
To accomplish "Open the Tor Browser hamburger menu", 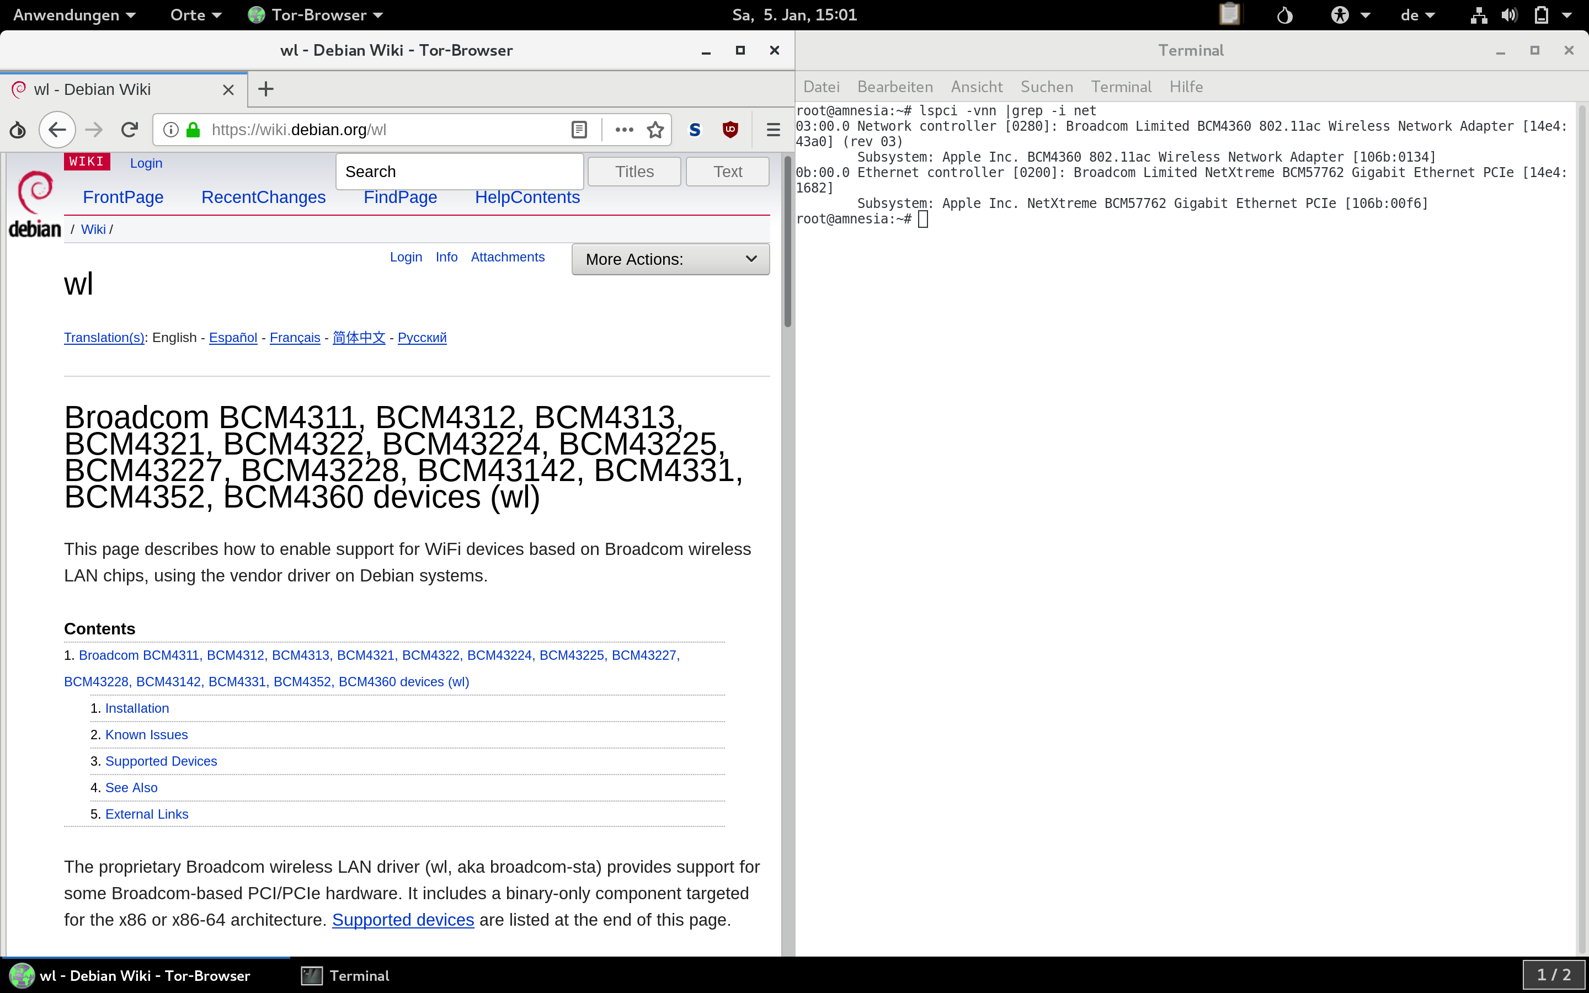I will (773, 130).
